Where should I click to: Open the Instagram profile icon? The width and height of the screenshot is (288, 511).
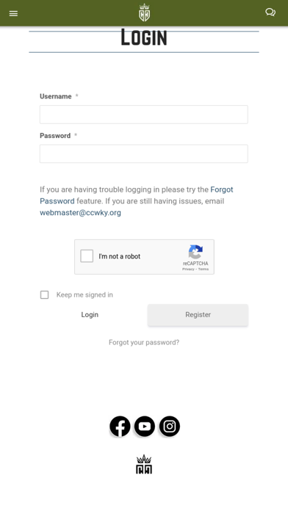click(170, 427)
